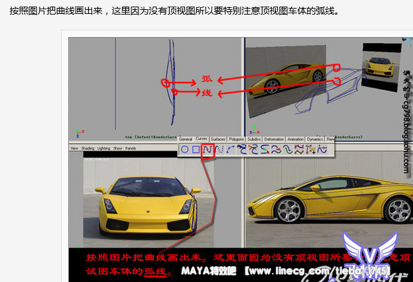Image resolution: width=413 pixels, height=282 pixels.
Task: Select the NURBS square shelf icon
Action: point(196,150)
